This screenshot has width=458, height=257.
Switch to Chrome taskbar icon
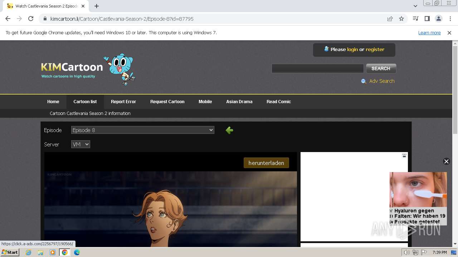pos(65,252)
